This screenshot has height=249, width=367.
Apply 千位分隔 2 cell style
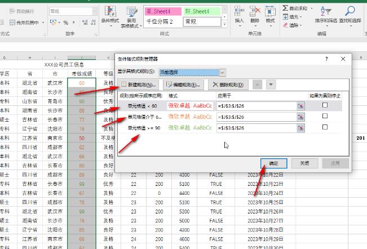tap(163, 22)
